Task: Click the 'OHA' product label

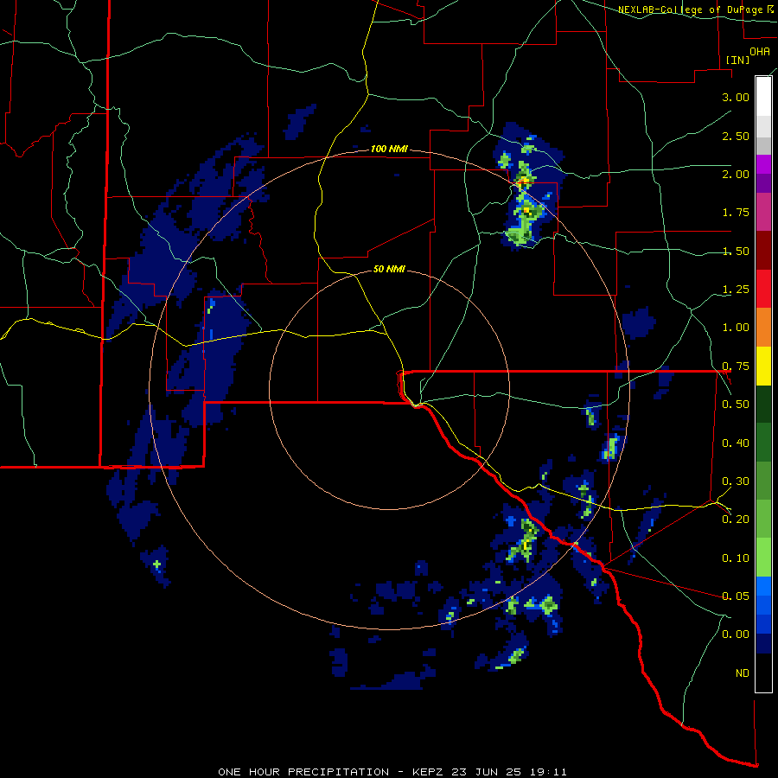Action: [760, 52]
